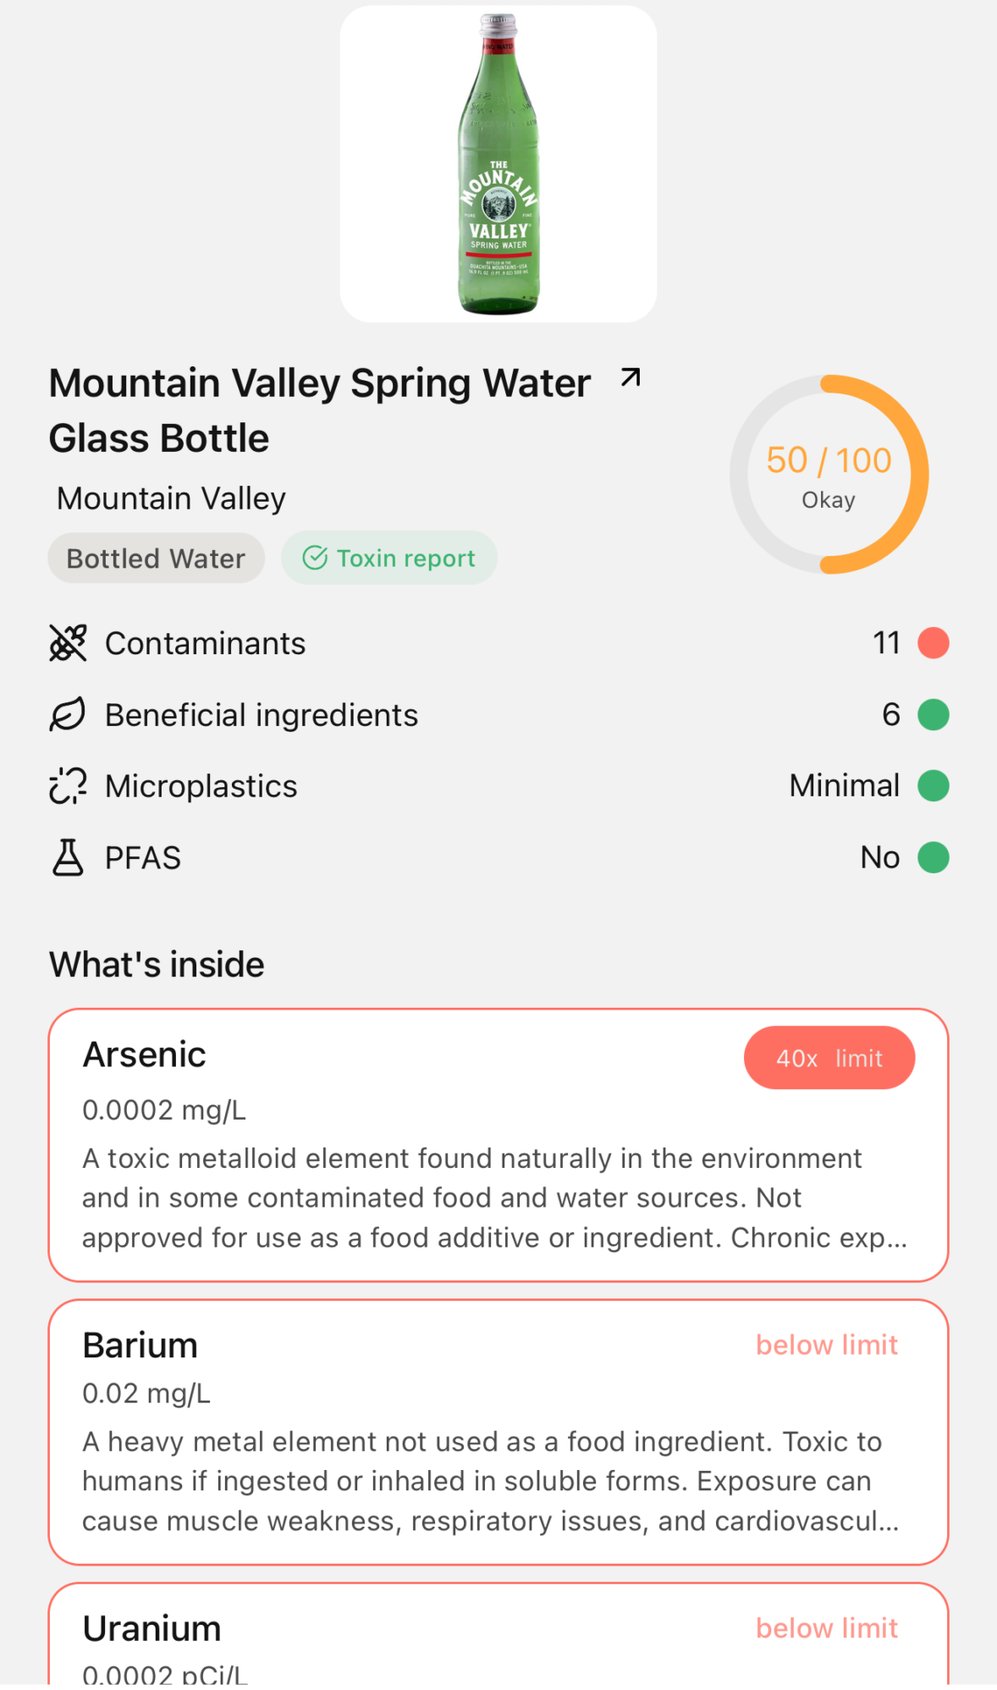The image size is (997, 1690).
Task: Open the Contaminants row
Action: pos(498,643)
